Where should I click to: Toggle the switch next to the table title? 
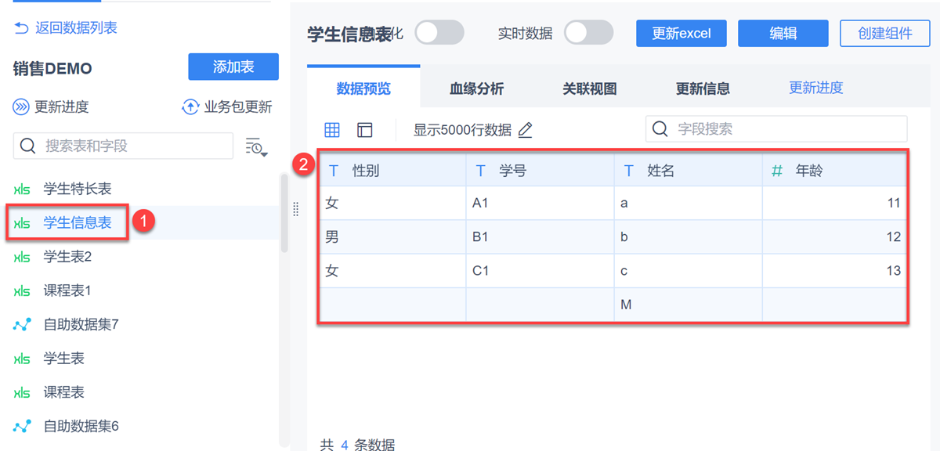(439, 33)
